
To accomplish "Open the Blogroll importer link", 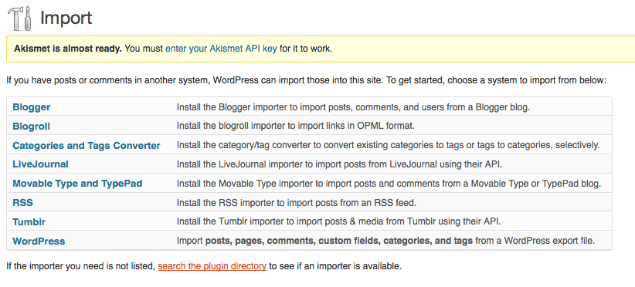I will 31,126.
